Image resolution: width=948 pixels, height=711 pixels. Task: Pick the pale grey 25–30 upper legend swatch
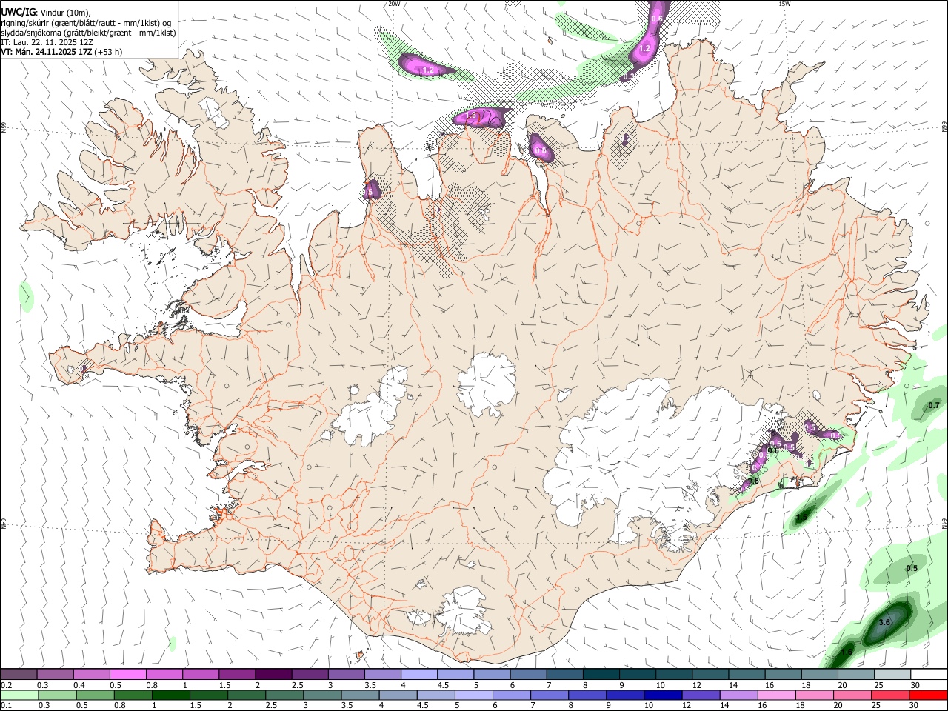click(x=893, y=674)
